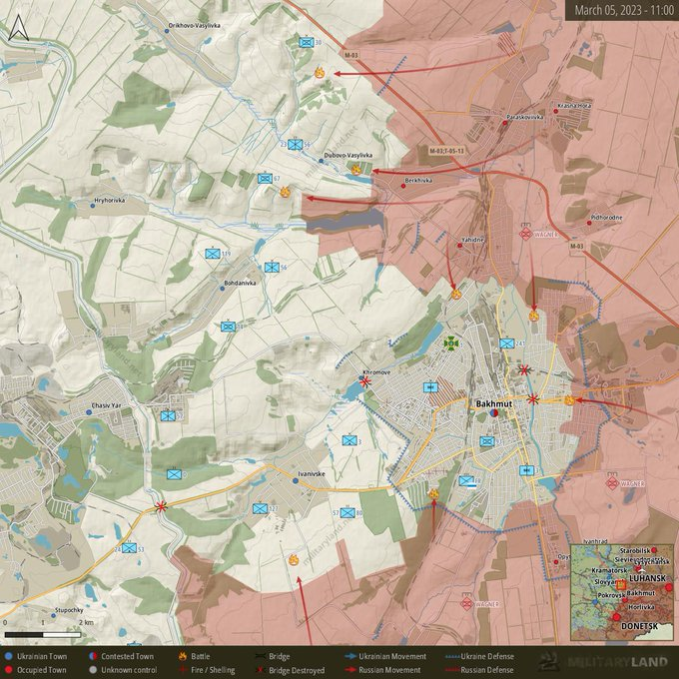This screenshot has width=679, height=679.
Task: Click the contested Bakhmut town marker
Action: point(494,415)
